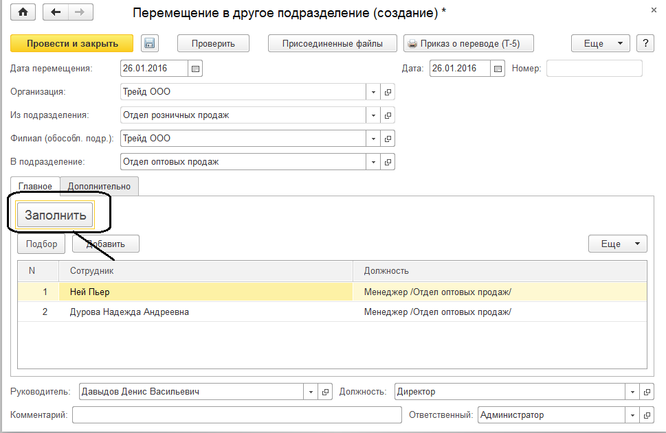666x433 pixels.
Task: Click the Заполнить button
Action: 56,215
